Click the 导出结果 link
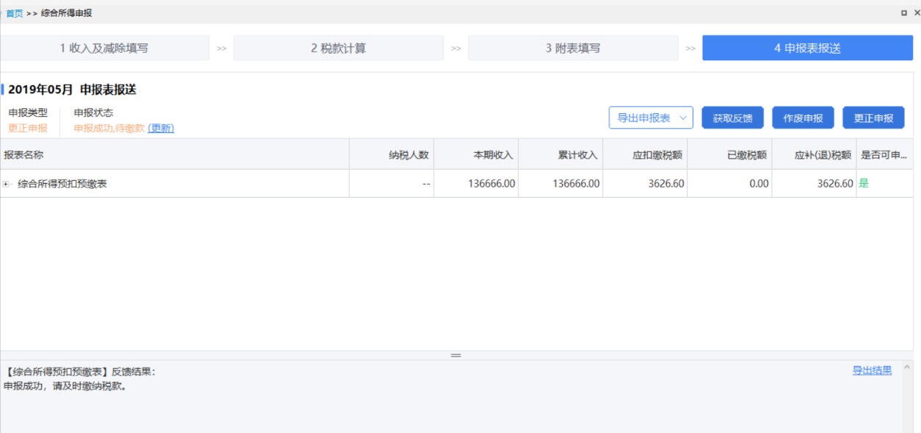The image size is (921, 433). pos(872,371)
